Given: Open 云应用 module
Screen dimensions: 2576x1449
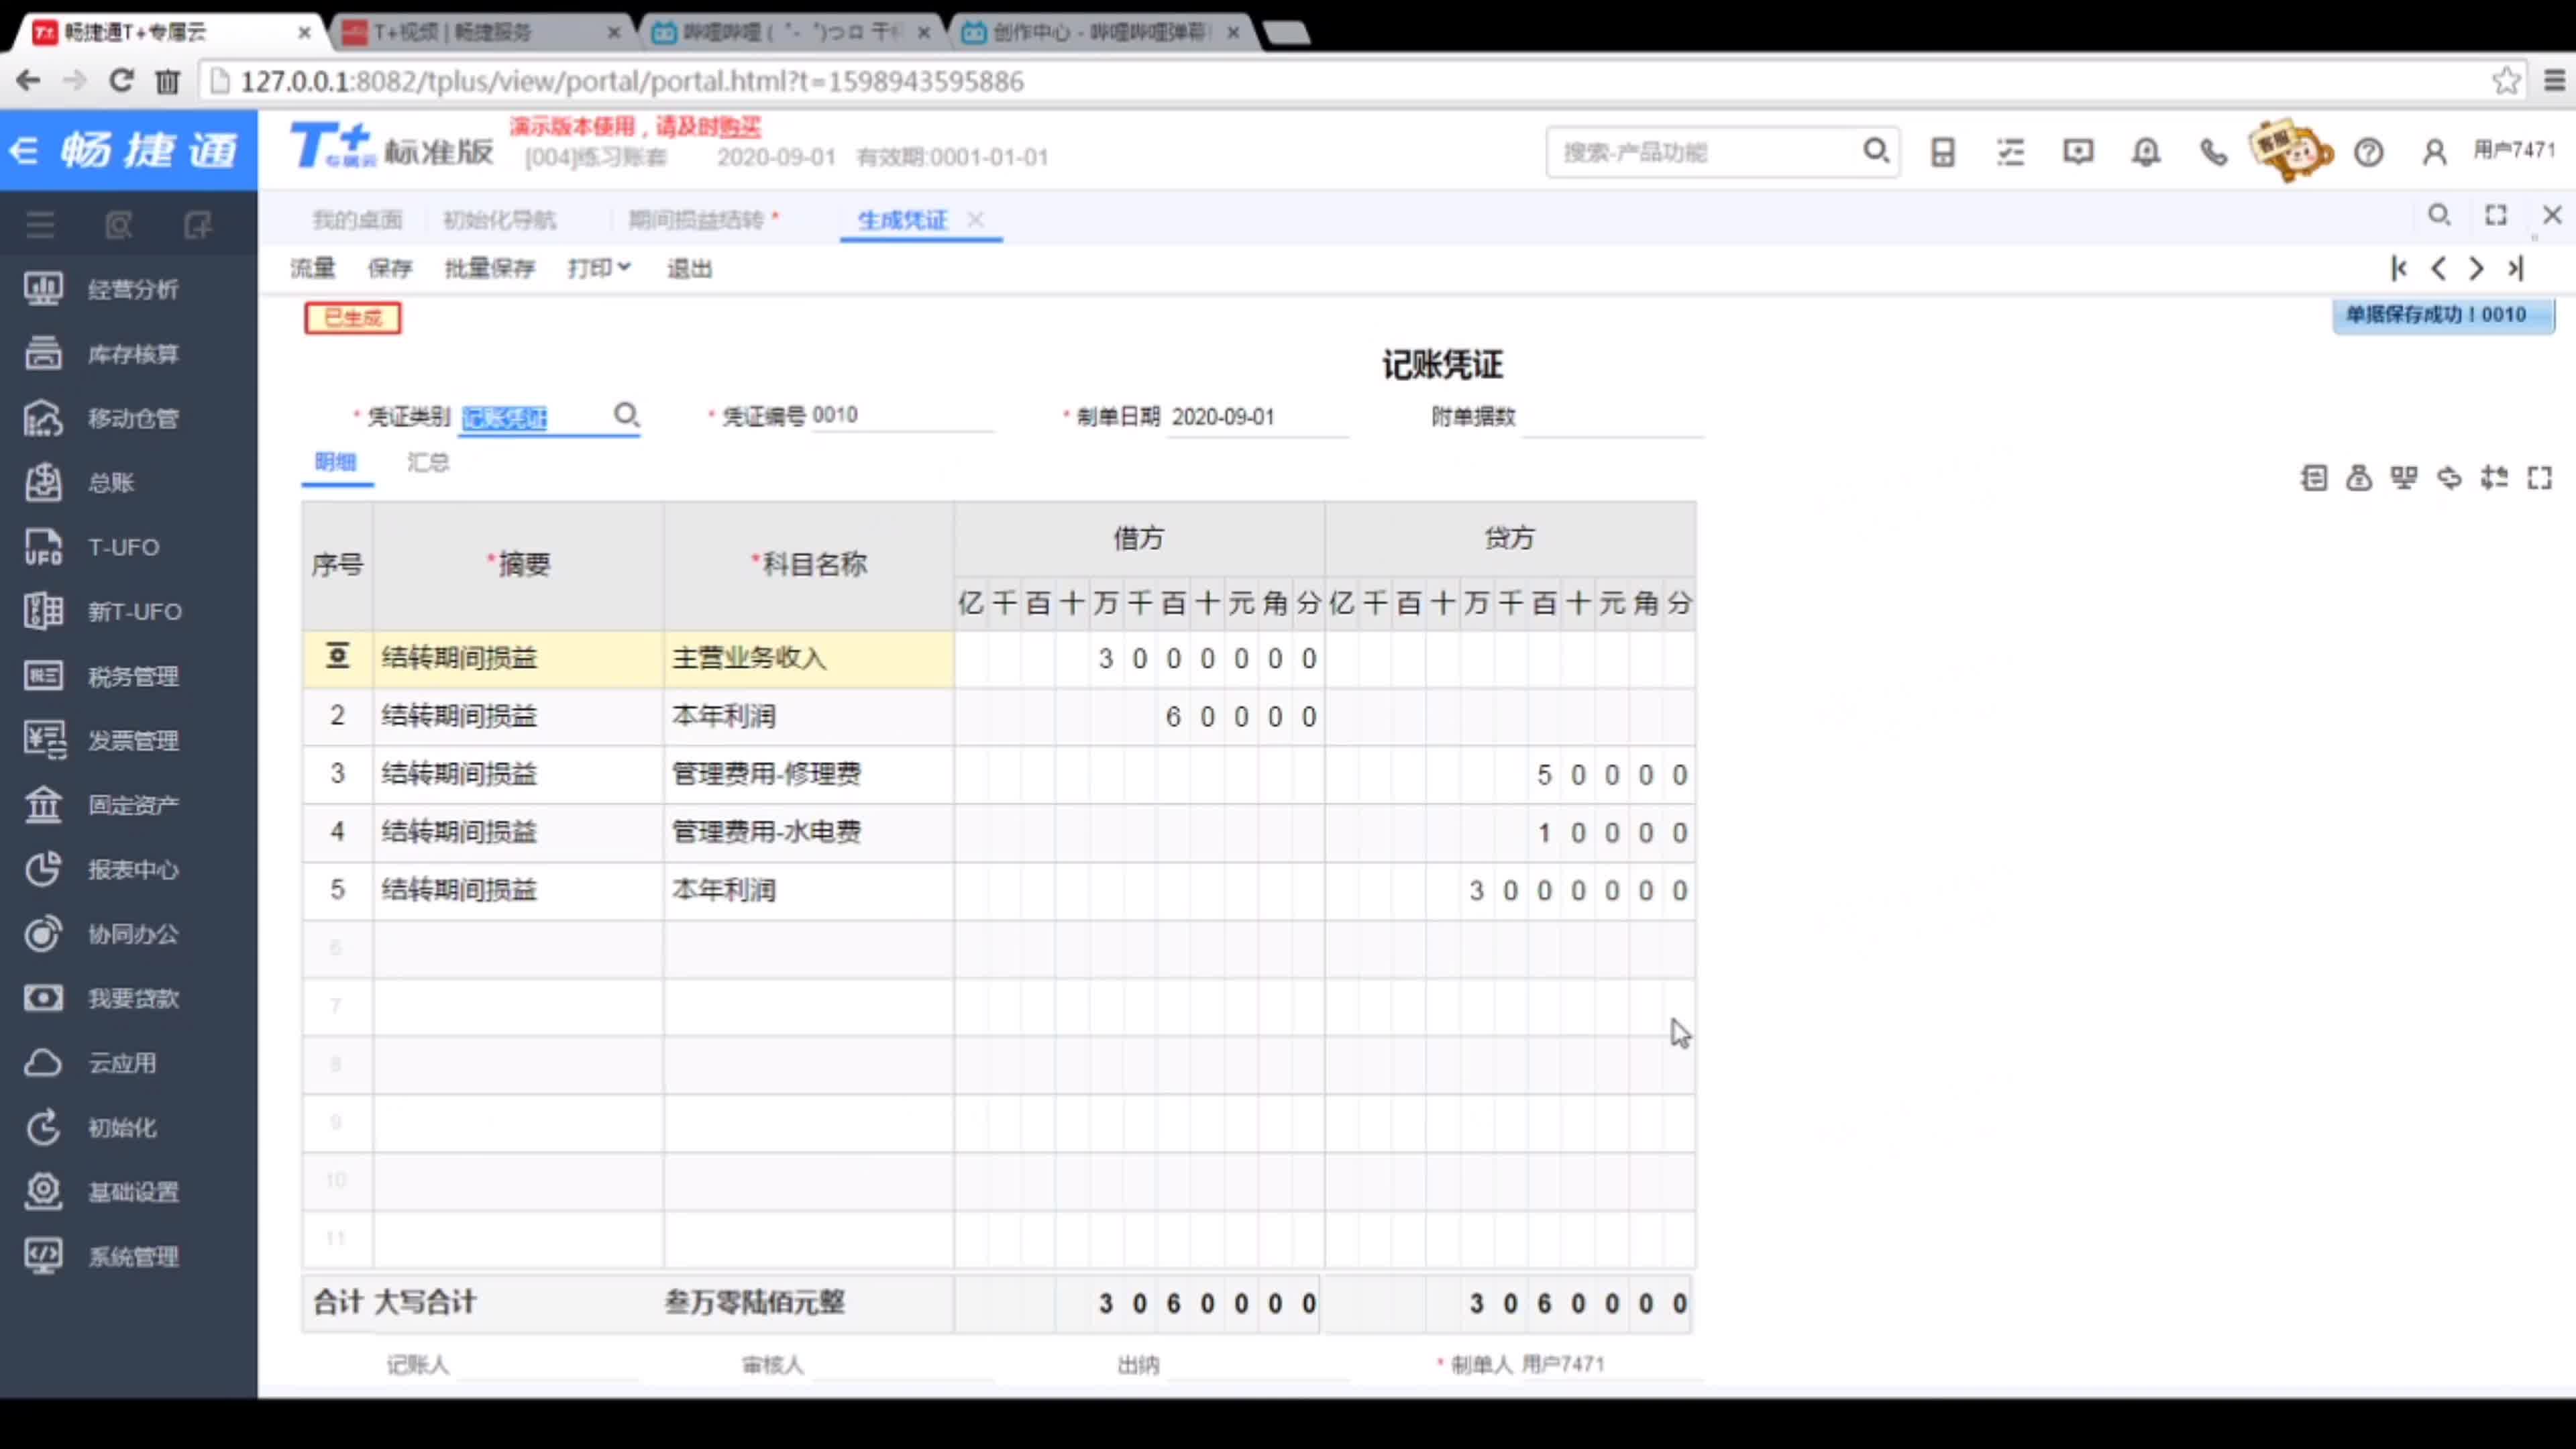Looking at the screenshot, I should 90,1063.
